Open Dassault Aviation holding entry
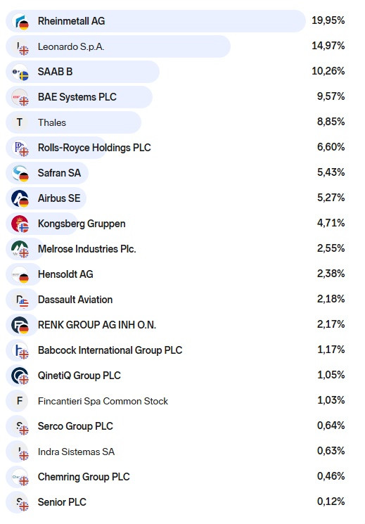The image size is (365, 524). click(x=175, y=300)
